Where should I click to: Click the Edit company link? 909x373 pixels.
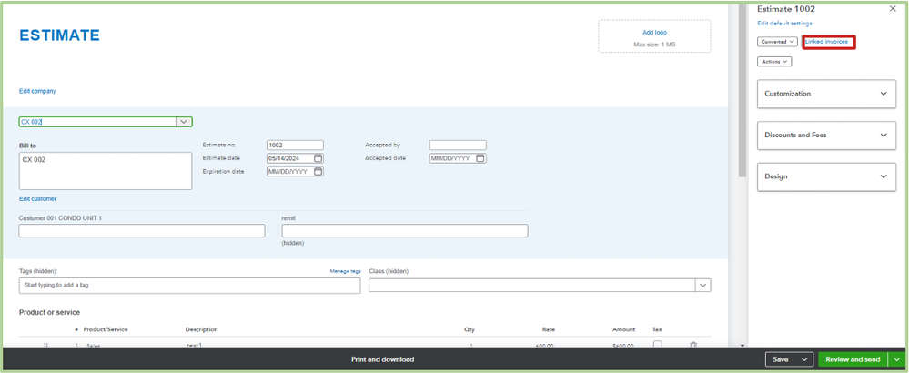click(x=37, y=91)
